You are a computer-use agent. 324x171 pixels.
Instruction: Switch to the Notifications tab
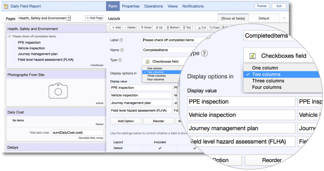click(193, 6)
